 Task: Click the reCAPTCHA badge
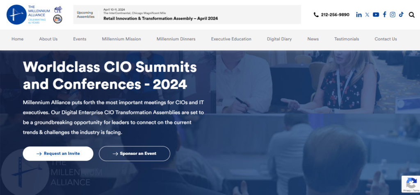411,184
